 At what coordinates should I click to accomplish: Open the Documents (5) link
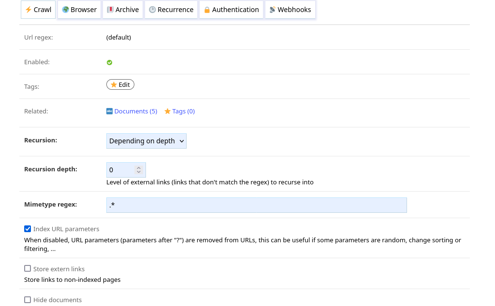[x=136, y=111]
